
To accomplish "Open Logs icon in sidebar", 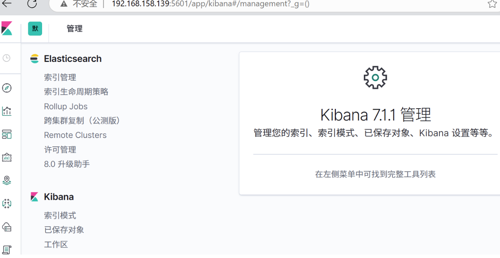I will [7, 250].
